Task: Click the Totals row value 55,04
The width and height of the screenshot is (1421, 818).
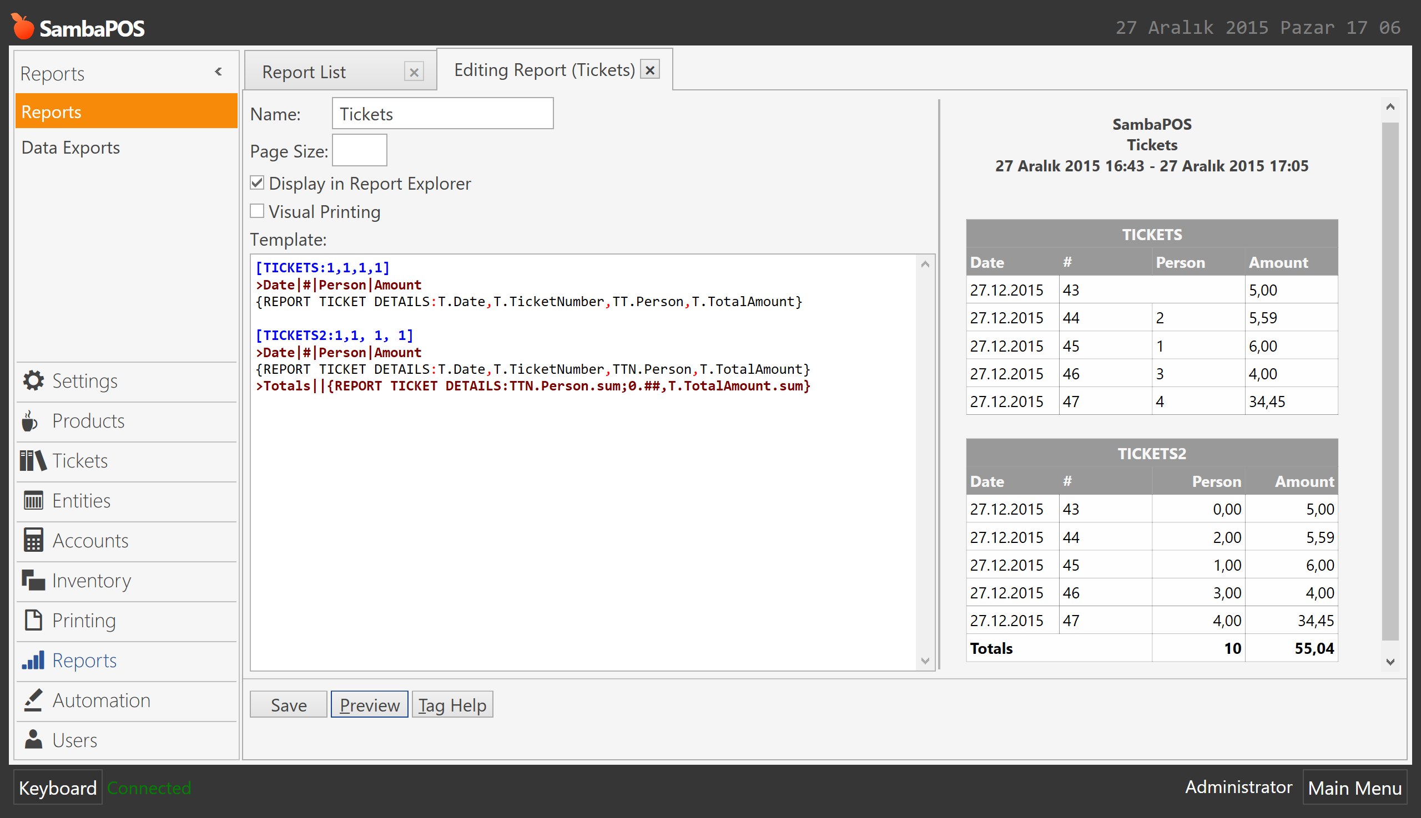Action: click(x=1314, y=648)
